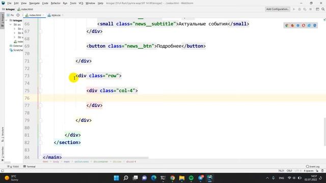Image resolution: width=326 pixels, height=183 pixels.
Task: Show hidden system tray icons chevron
Action: (267, 178)
